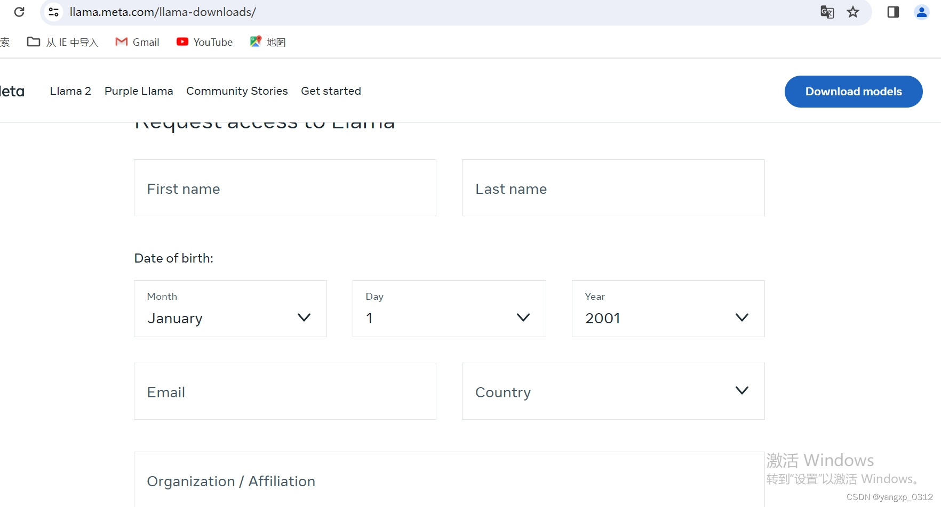Image resolution: width=941 pixels, height=507 pixels.
Task: Open the site information icon in address bar
Action: click(53, 12)
